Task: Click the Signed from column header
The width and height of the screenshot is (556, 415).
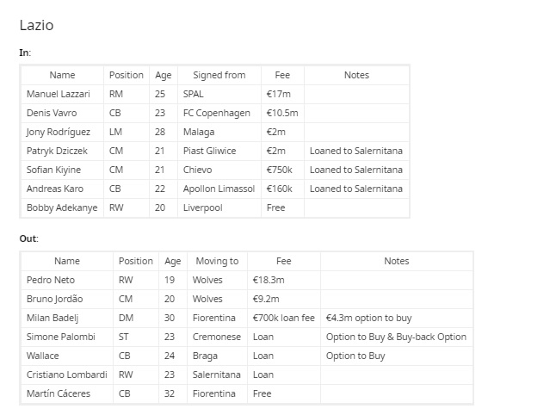Action: click(219, 75)
